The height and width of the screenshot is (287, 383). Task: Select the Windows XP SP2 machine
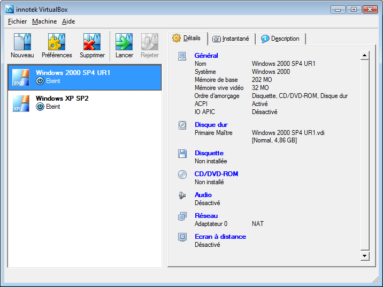[x=85, y=103]
